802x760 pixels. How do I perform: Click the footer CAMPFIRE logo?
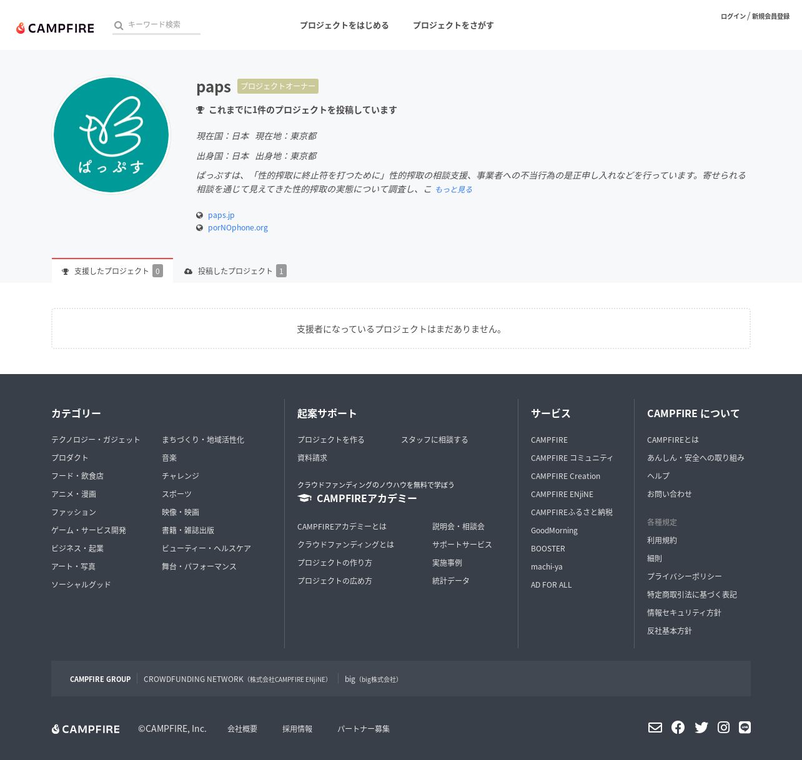(x=86, y=729)
